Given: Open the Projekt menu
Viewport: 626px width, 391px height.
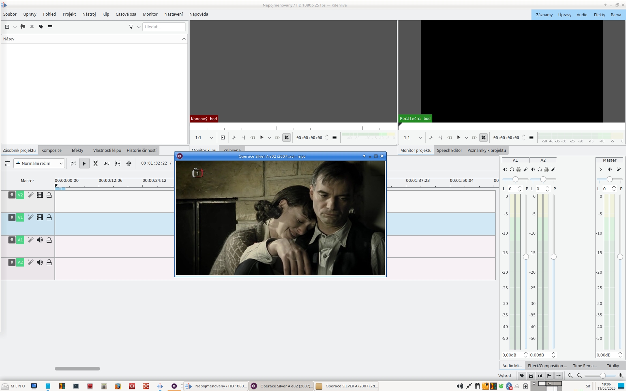Looking at the screenshot, I should tap(69, 14).
